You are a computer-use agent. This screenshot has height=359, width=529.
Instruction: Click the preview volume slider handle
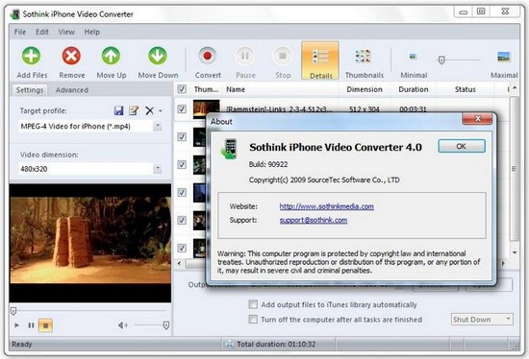pos(166,325)
